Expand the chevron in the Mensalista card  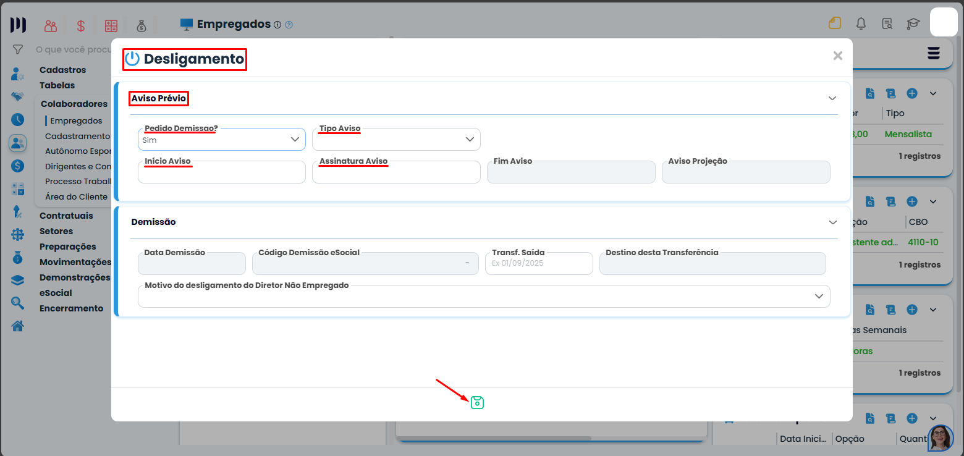point(934,93)
